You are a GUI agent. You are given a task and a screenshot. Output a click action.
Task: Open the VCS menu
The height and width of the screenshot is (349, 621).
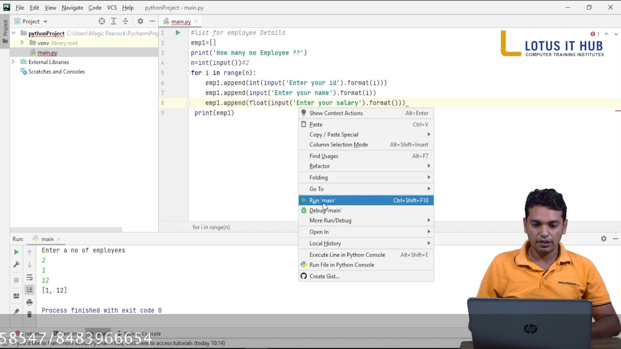pyautogui.click(x=112, y=8)
